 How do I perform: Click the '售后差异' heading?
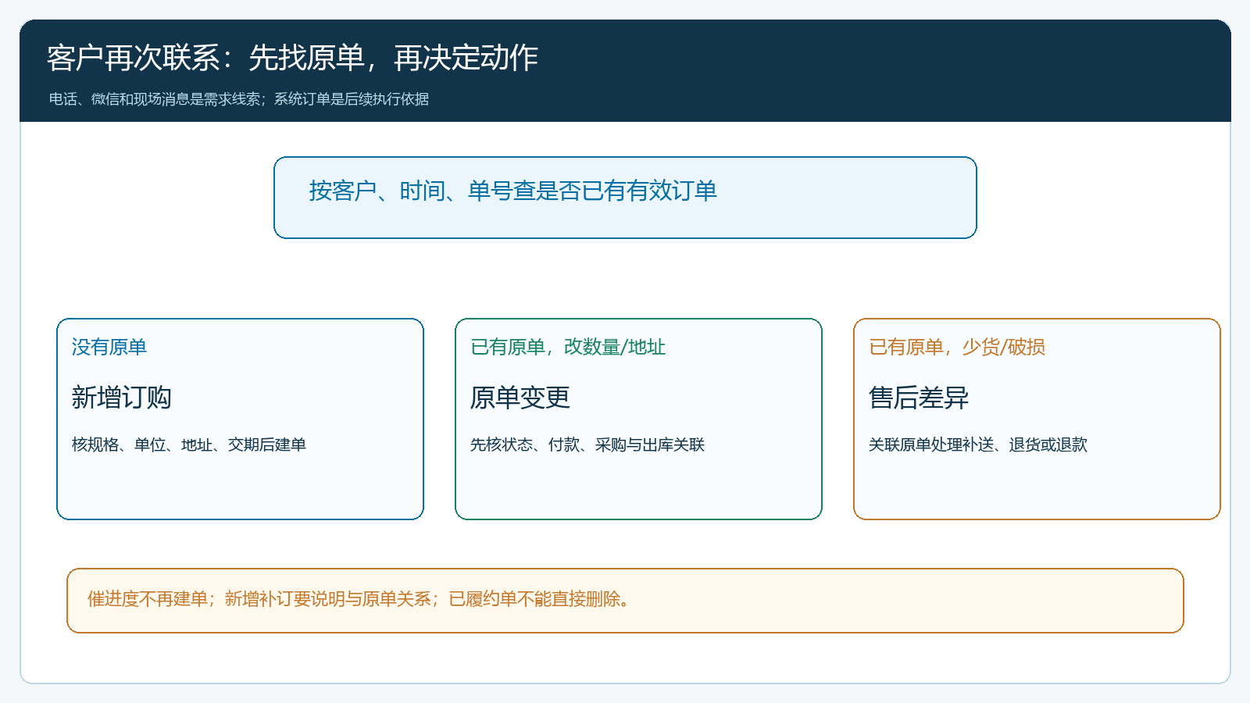[919, 398]
